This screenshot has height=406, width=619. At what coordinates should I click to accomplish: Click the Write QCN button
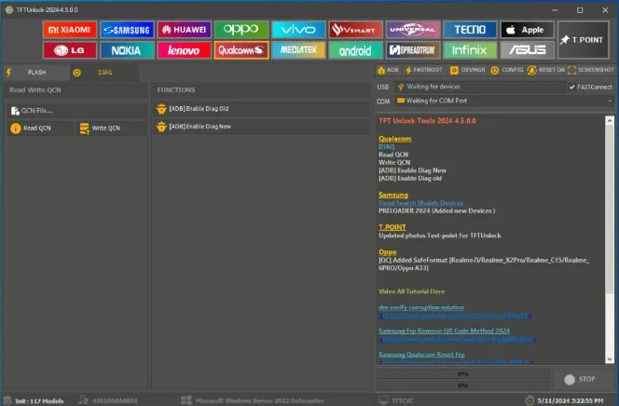(111, 129)
